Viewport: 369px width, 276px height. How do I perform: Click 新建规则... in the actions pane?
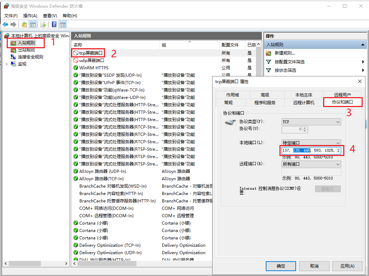tap(285, 53)
